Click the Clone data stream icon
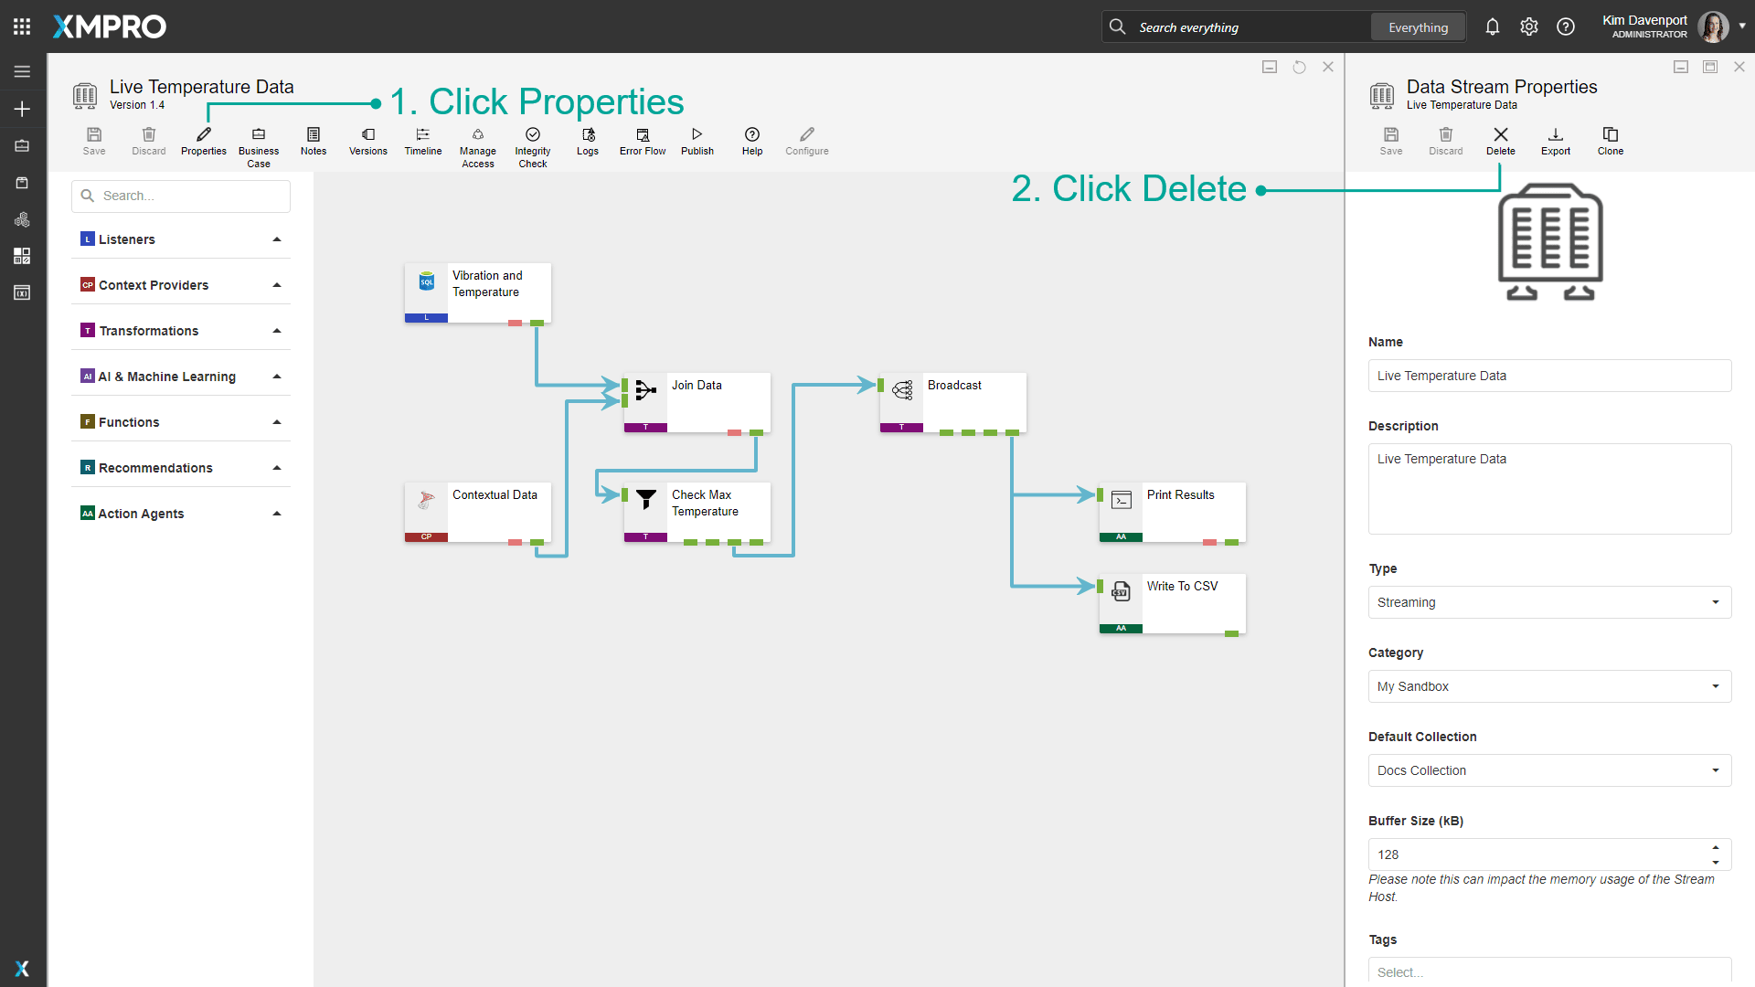Viewport: 1755px width, 987px height. pyautogui.click(x=1610, y=135)
